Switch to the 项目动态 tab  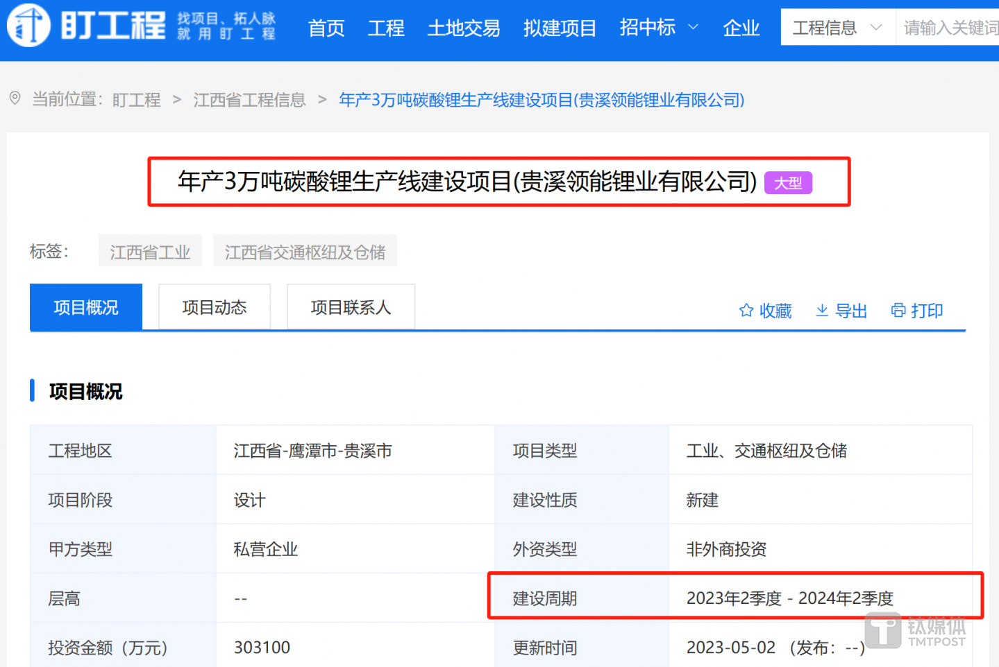(x=215, y=307)
